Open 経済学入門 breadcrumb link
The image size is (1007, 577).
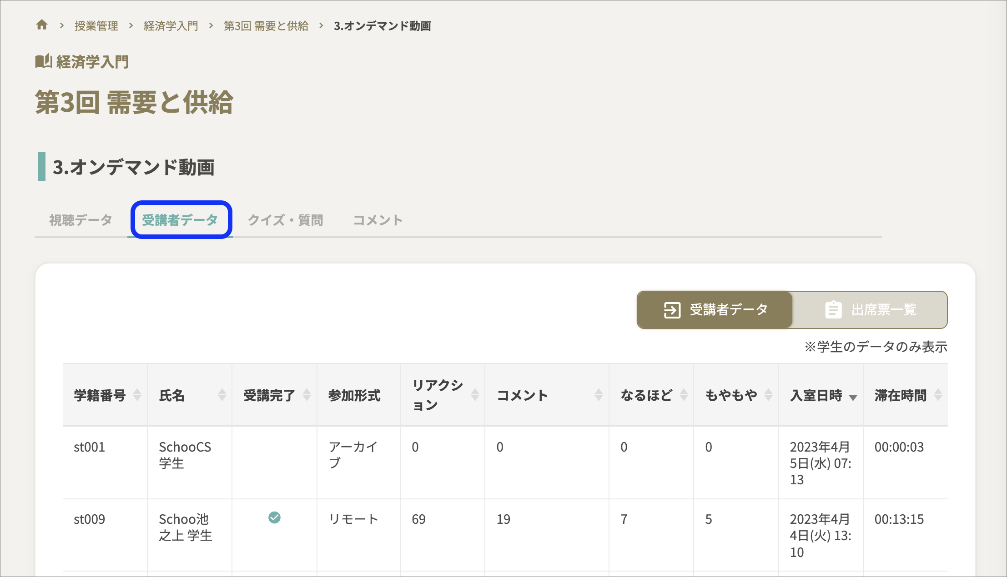click(171, 26)
